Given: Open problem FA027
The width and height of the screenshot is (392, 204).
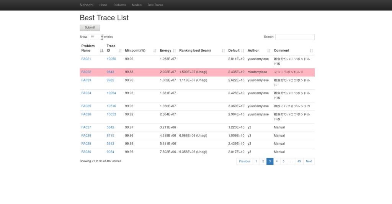Looking at the screenshot, I should click(86, 127).
